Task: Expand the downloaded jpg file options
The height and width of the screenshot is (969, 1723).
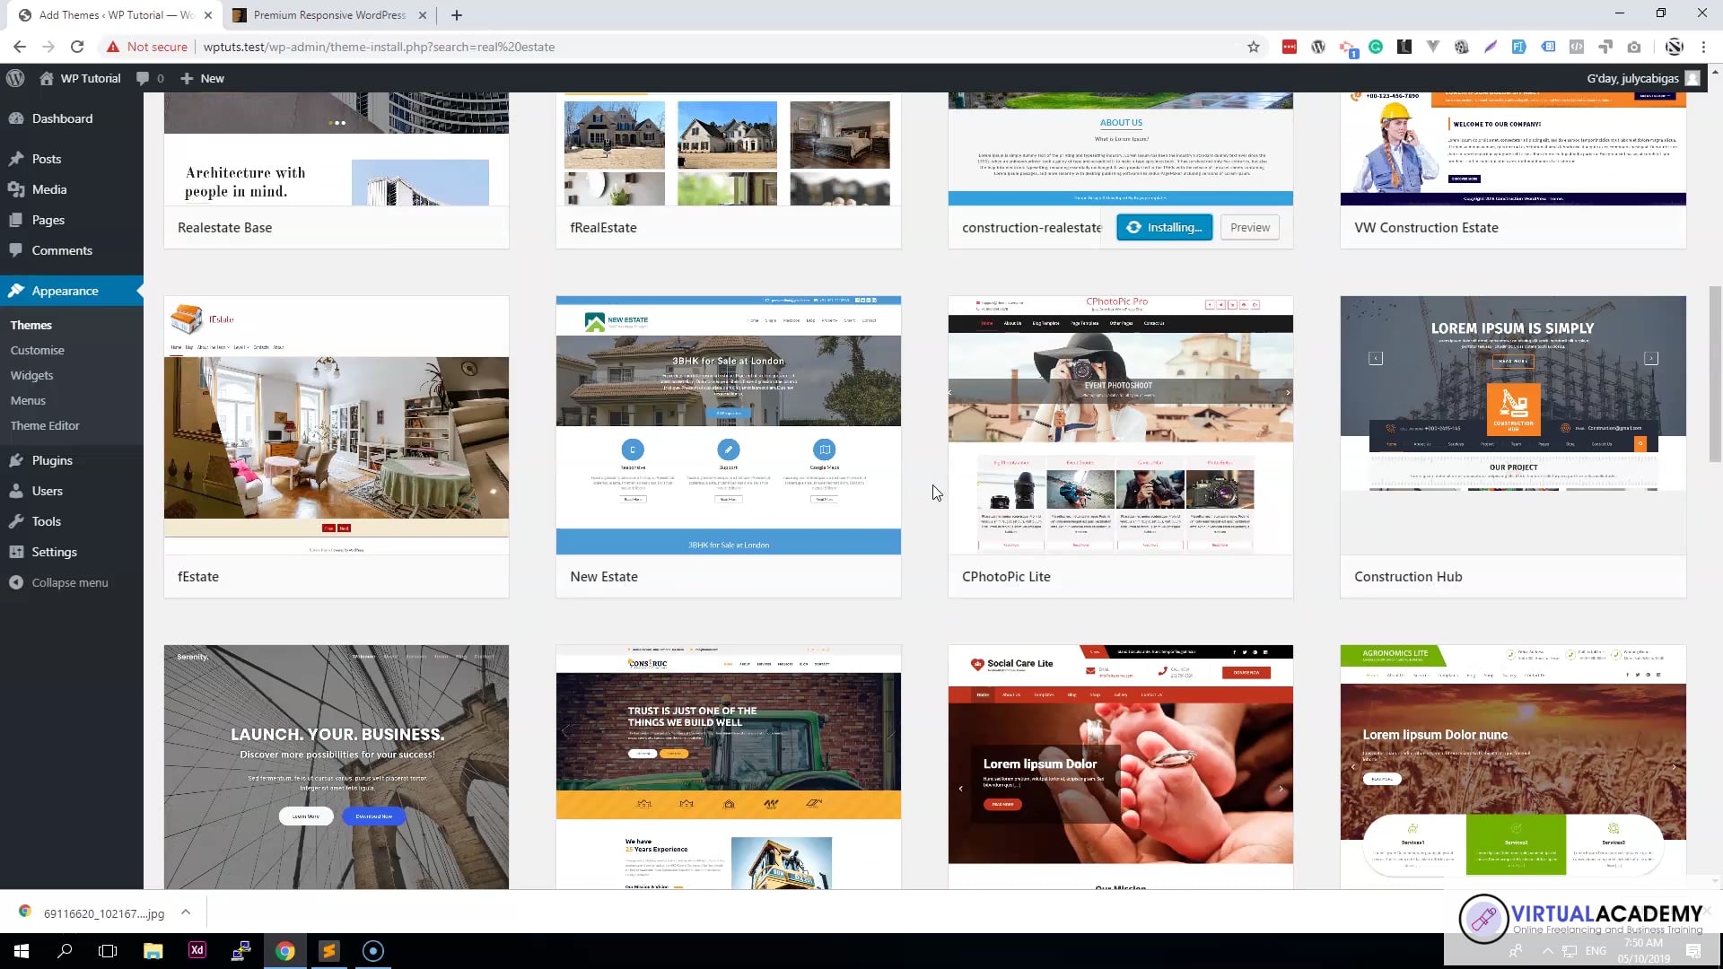Action: click(186, 912)
